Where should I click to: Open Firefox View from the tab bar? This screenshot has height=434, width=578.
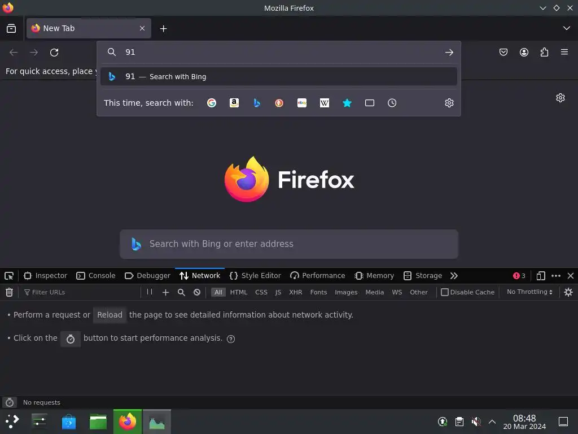(11, 28)
